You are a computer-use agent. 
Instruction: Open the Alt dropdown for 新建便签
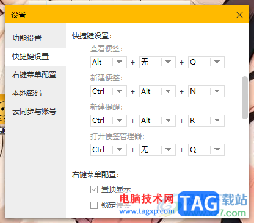pos(158,91)
